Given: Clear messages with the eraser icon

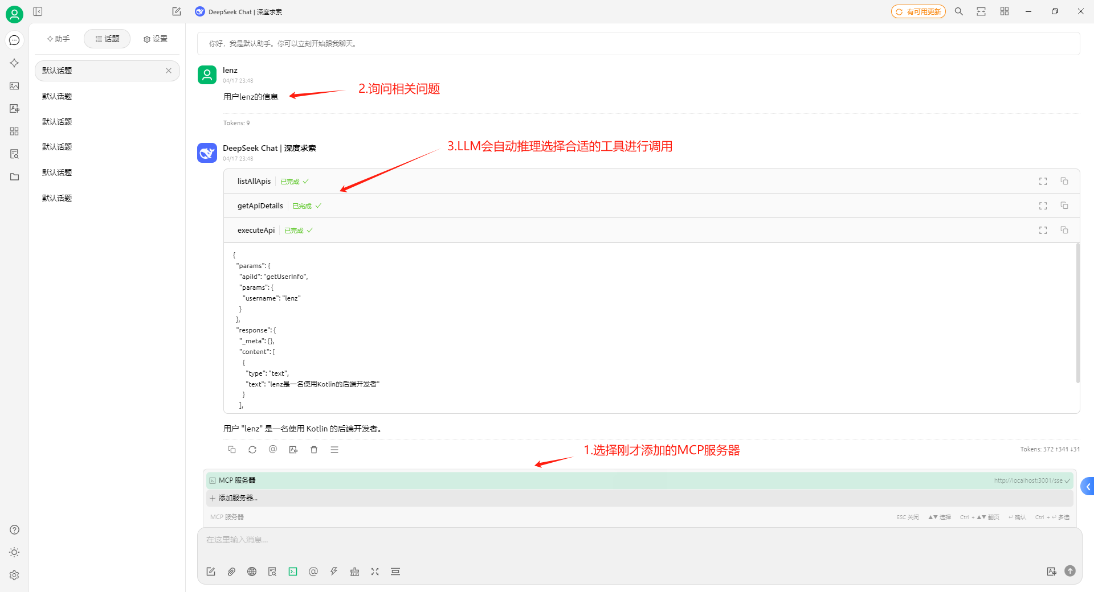Looking at the screenshot, I should (x=354, y=572).
